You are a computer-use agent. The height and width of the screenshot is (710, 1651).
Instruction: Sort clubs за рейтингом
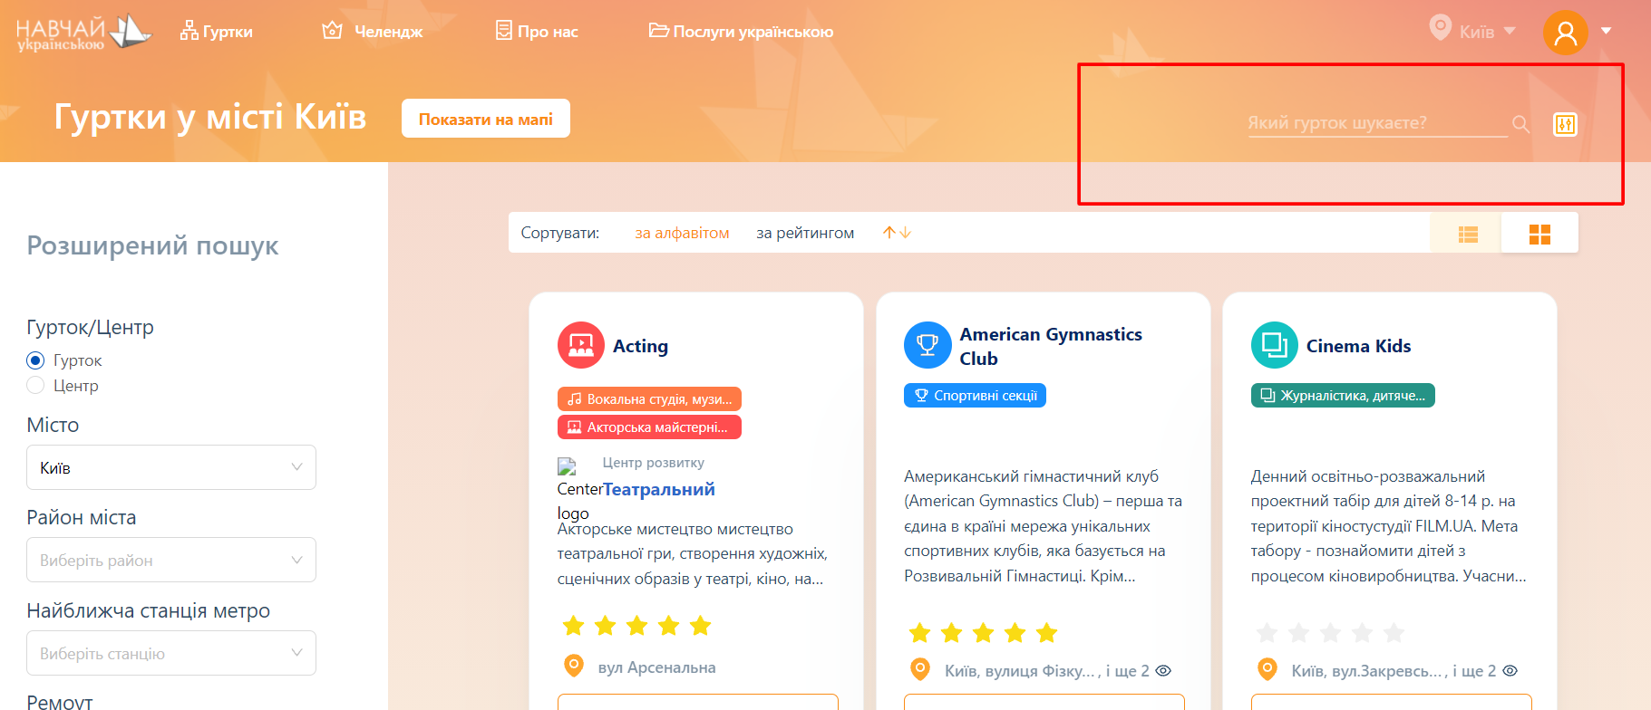(805, 233)
